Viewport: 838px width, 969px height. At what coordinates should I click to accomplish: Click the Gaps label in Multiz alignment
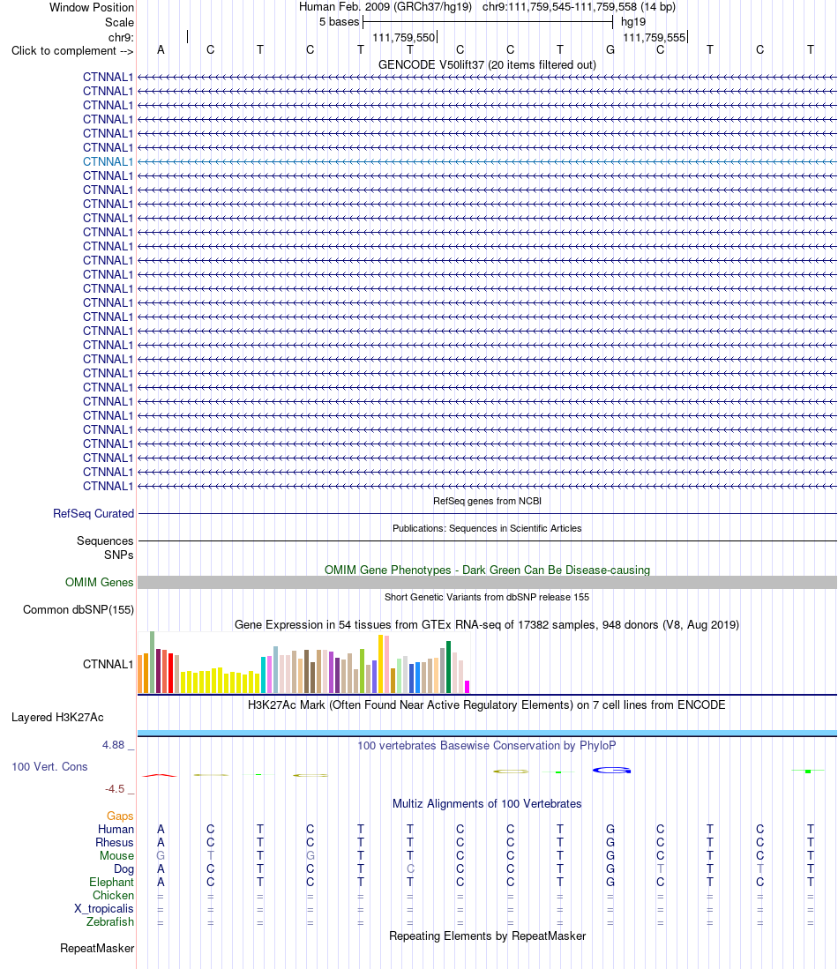click(x=120, y=816)
